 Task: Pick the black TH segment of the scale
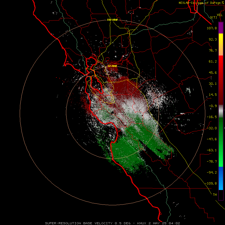coord(221,195)
